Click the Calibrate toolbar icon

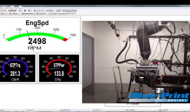click(x=10, y=13)
